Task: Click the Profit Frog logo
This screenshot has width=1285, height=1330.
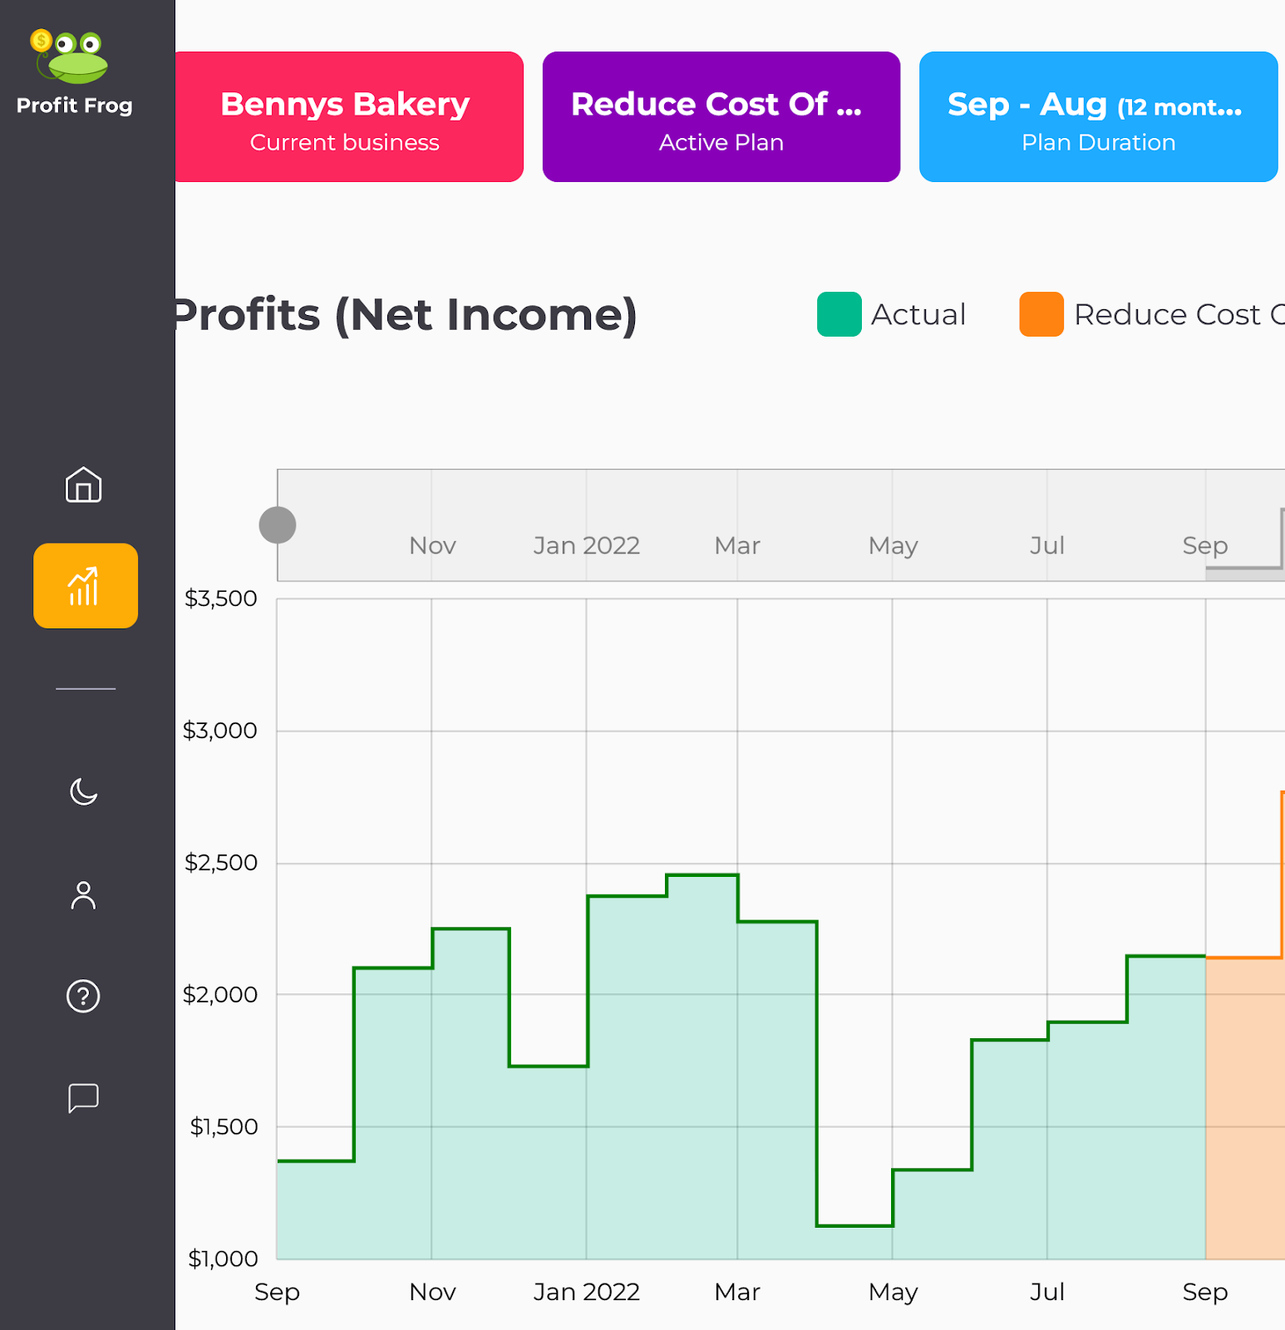Action: coord(74,72)
